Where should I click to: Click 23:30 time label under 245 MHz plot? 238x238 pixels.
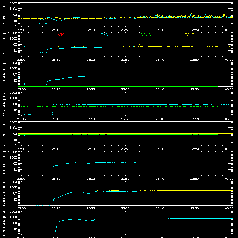tap(125, 30)
